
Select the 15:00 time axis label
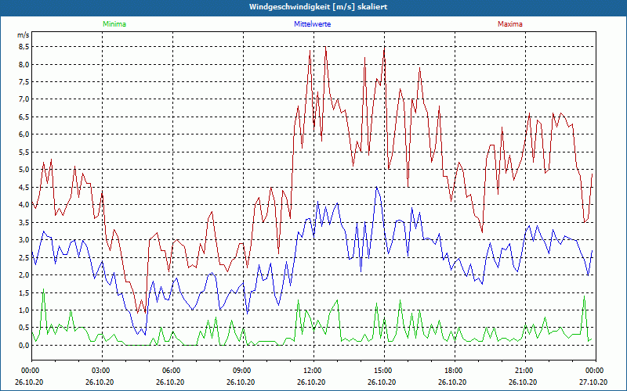pyautogui.click(x=383, y=371)
